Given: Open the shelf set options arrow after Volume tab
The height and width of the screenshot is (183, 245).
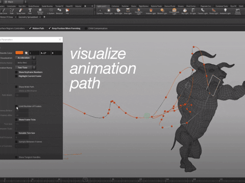Looking at the screenshot, I should pos(92,6).
